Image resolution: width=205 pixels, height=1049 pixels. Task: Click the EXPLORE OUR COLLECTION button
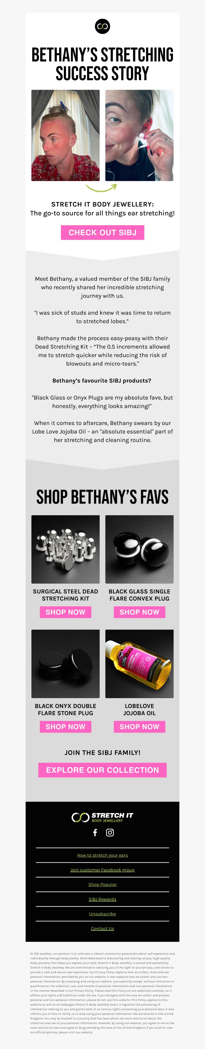coord(102,770)
